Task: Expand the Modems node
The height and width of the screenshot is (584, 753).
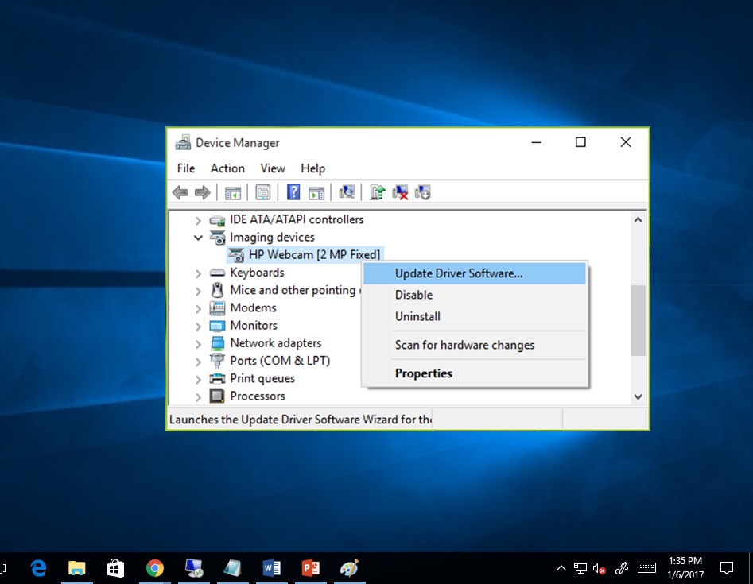Action: coord(198,309)
